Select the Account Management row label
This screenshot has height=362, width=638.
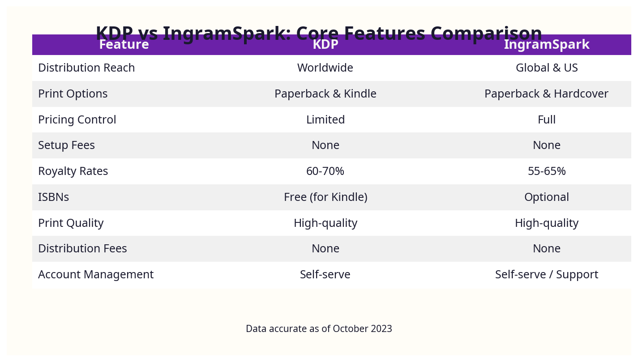coord(96,274)
